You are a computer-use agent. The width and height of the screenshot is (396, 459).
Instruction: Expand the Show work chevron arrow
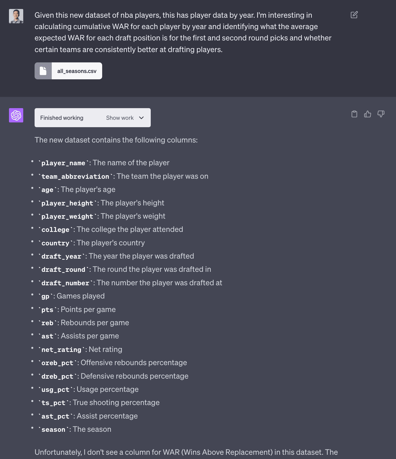(x=142, y=118)
